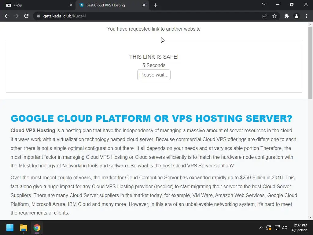The image size is (313, 235).
Task: Open the clock showing 2:37 PM
Action: coord(300,228)
